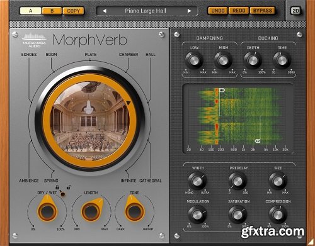Click the REDO button

click(x=239, y=11)
